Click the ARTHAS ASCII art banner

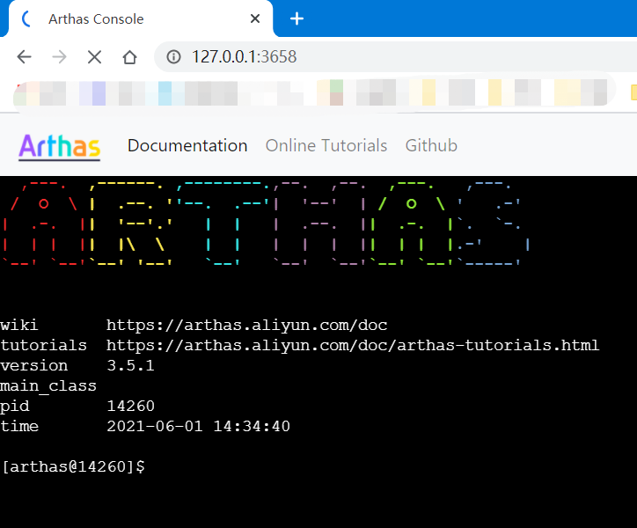266,223
